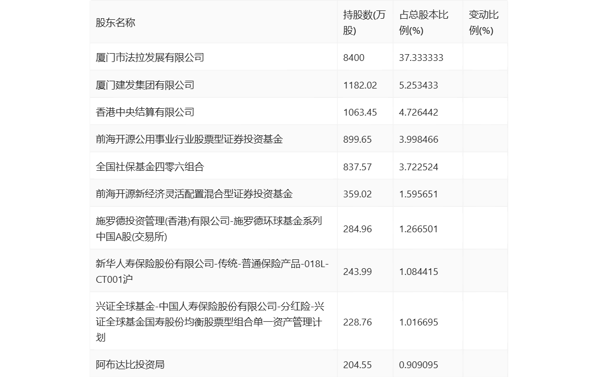Screen dimensions: 598x377
Task: Select the 4.726442 percentage cell
Action: point(418,112)
